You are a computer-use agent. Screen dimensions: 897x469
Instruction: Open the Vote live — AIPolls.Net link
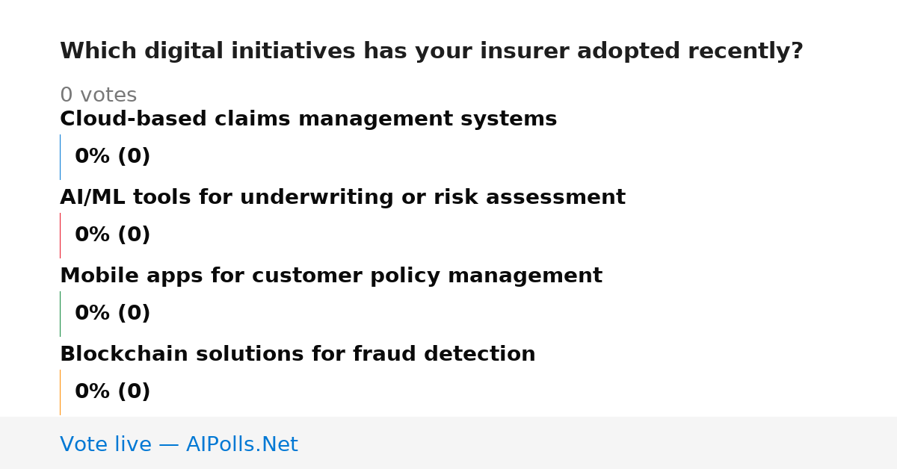point(179,444)
